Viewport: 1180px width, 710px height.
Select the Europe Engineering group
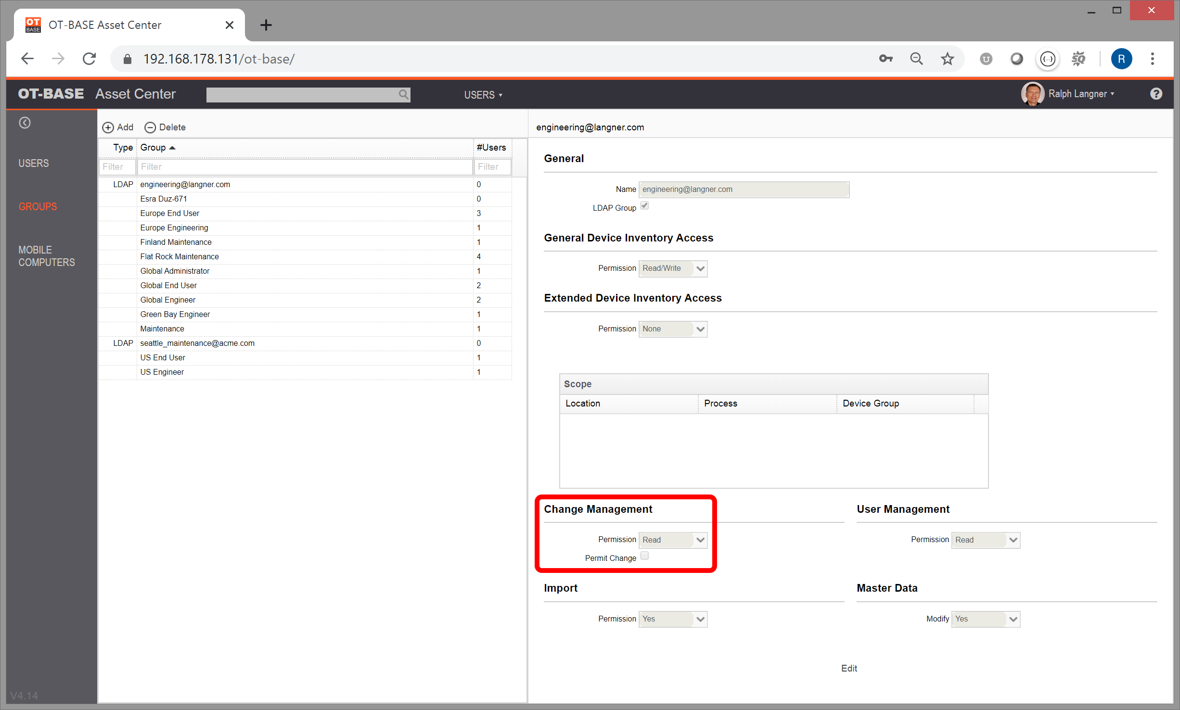tap(305, 228)
